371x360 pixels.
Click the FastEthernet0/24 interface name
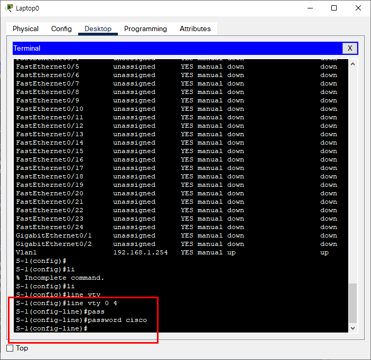(50, 227)
